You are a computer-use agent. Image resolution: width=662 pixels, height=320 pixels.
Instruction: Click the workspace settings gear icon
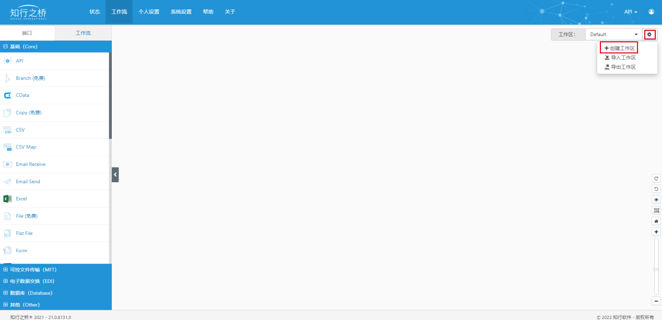click(x=649, y=34)
